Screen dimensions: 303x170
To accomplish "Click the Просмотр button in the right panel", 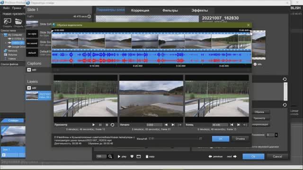I will [260, 119].
